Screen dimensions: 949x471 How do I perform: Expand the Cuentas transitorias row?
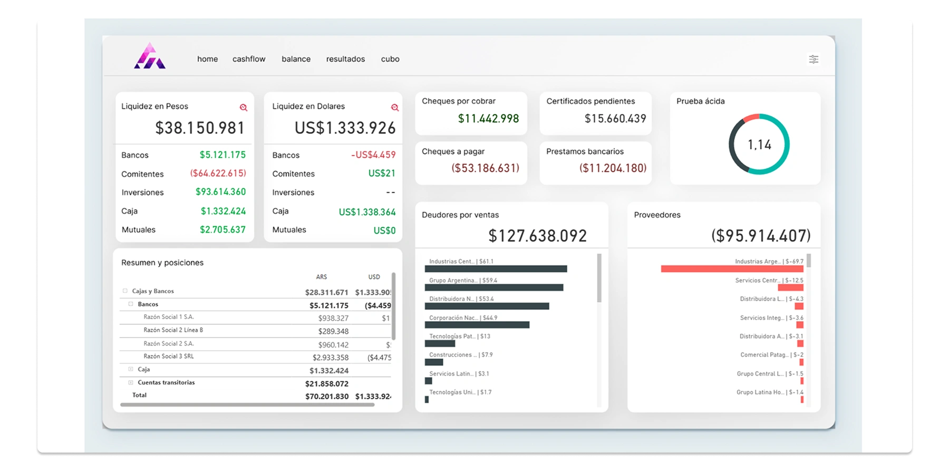[x=131, y=383]
